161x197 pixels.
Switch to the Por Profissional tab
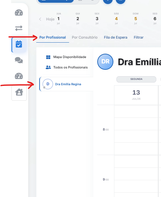53,38
